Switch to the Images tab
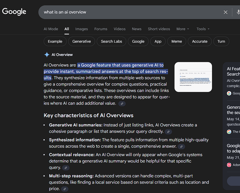 click(x=82, y=29)
